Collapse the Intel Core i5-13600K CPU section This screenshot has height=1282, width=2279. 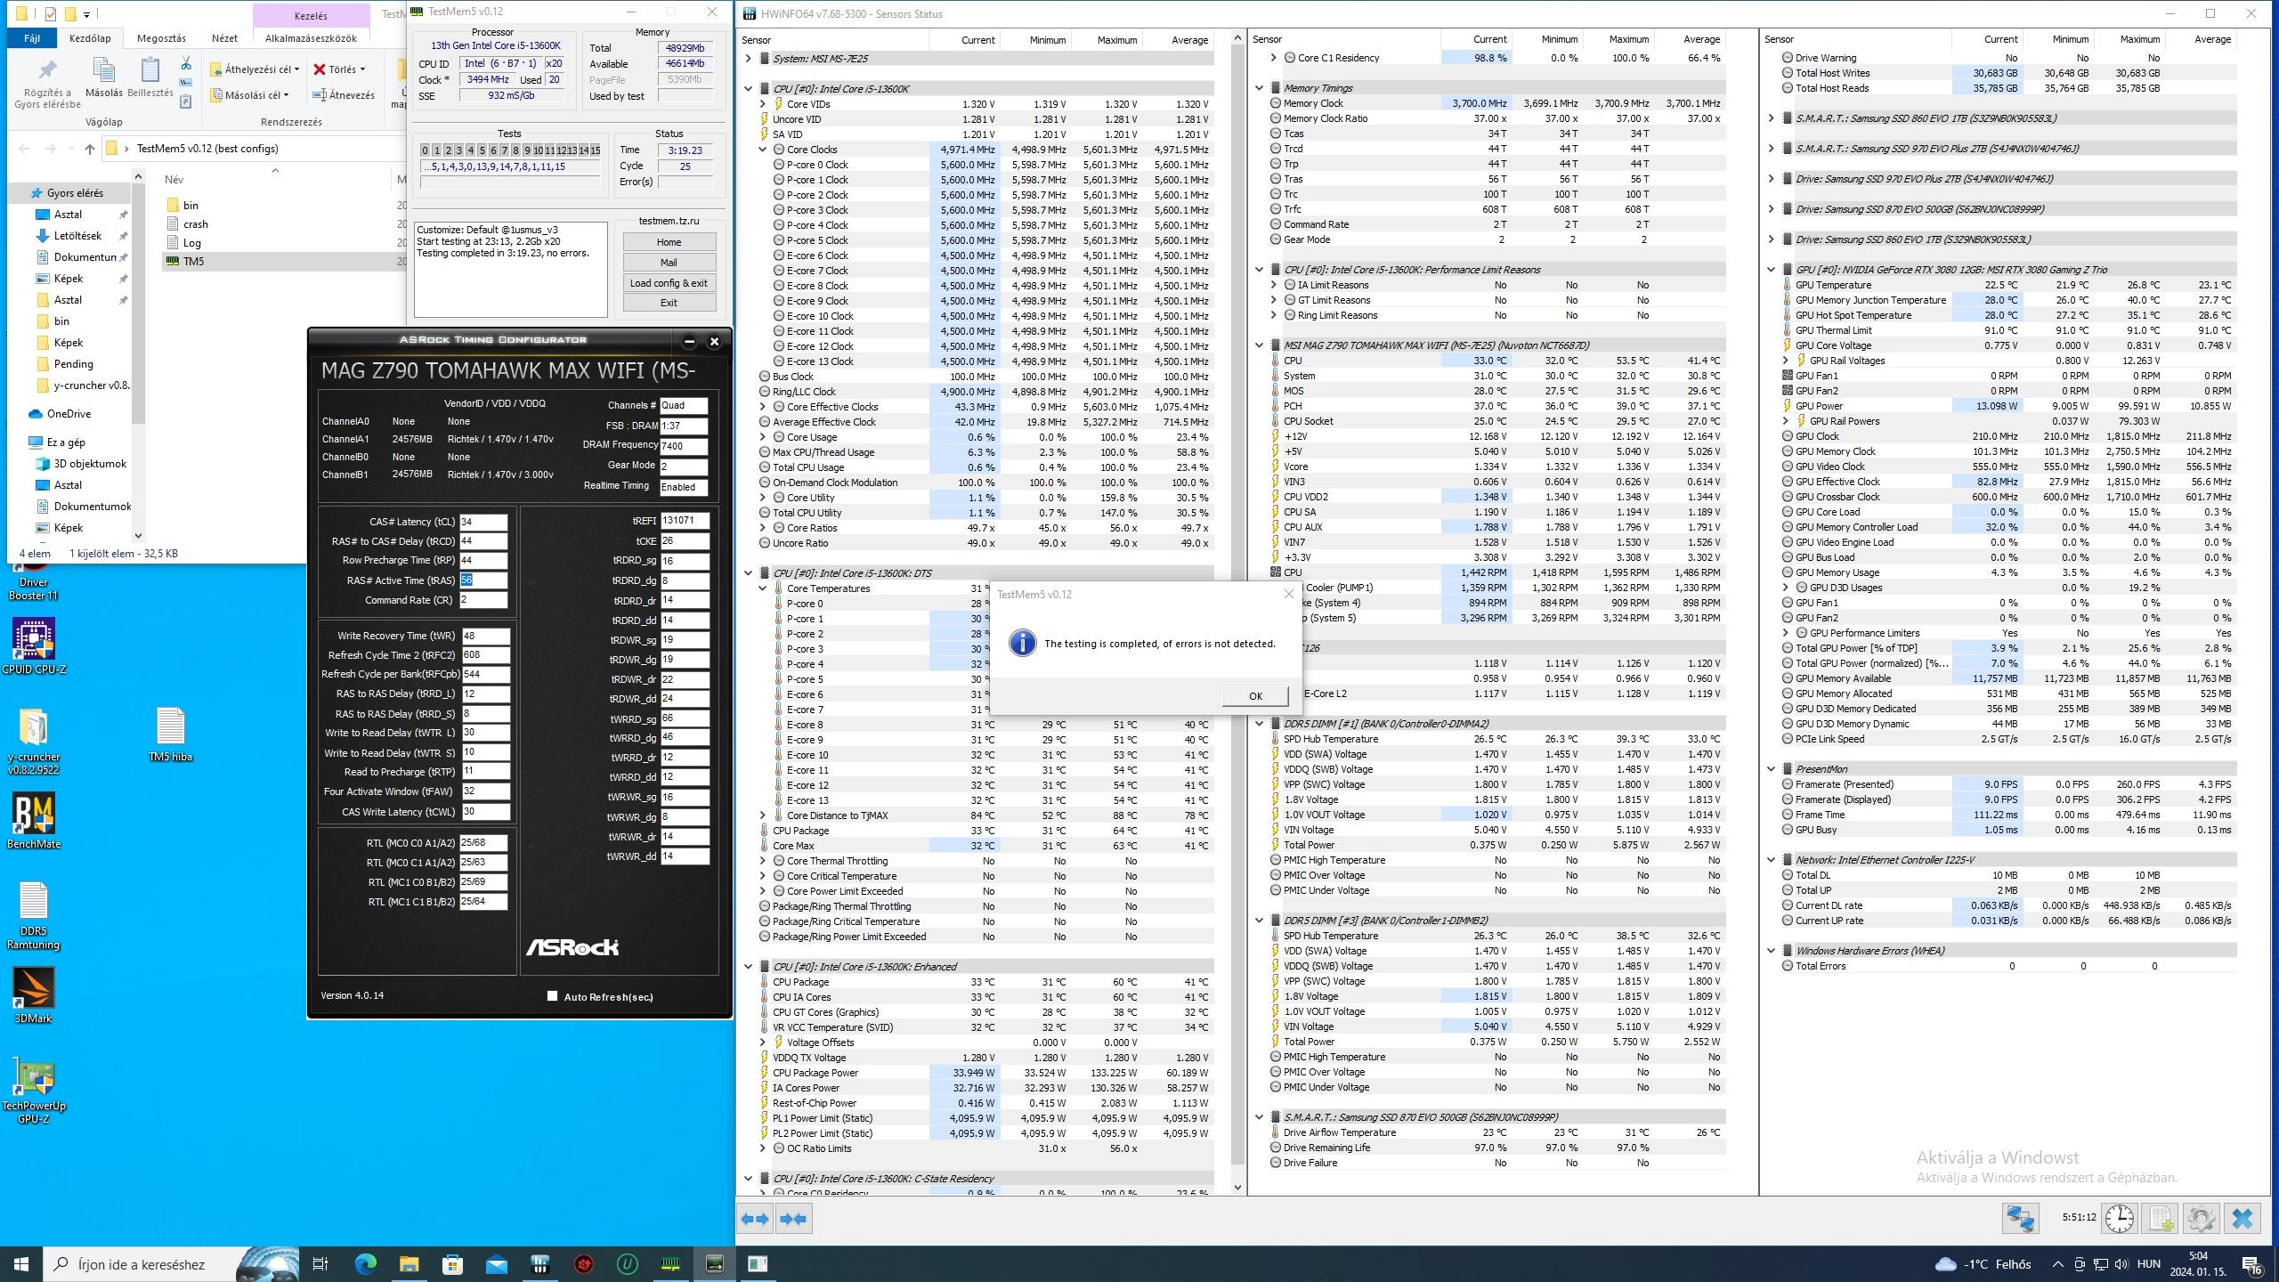748,89
